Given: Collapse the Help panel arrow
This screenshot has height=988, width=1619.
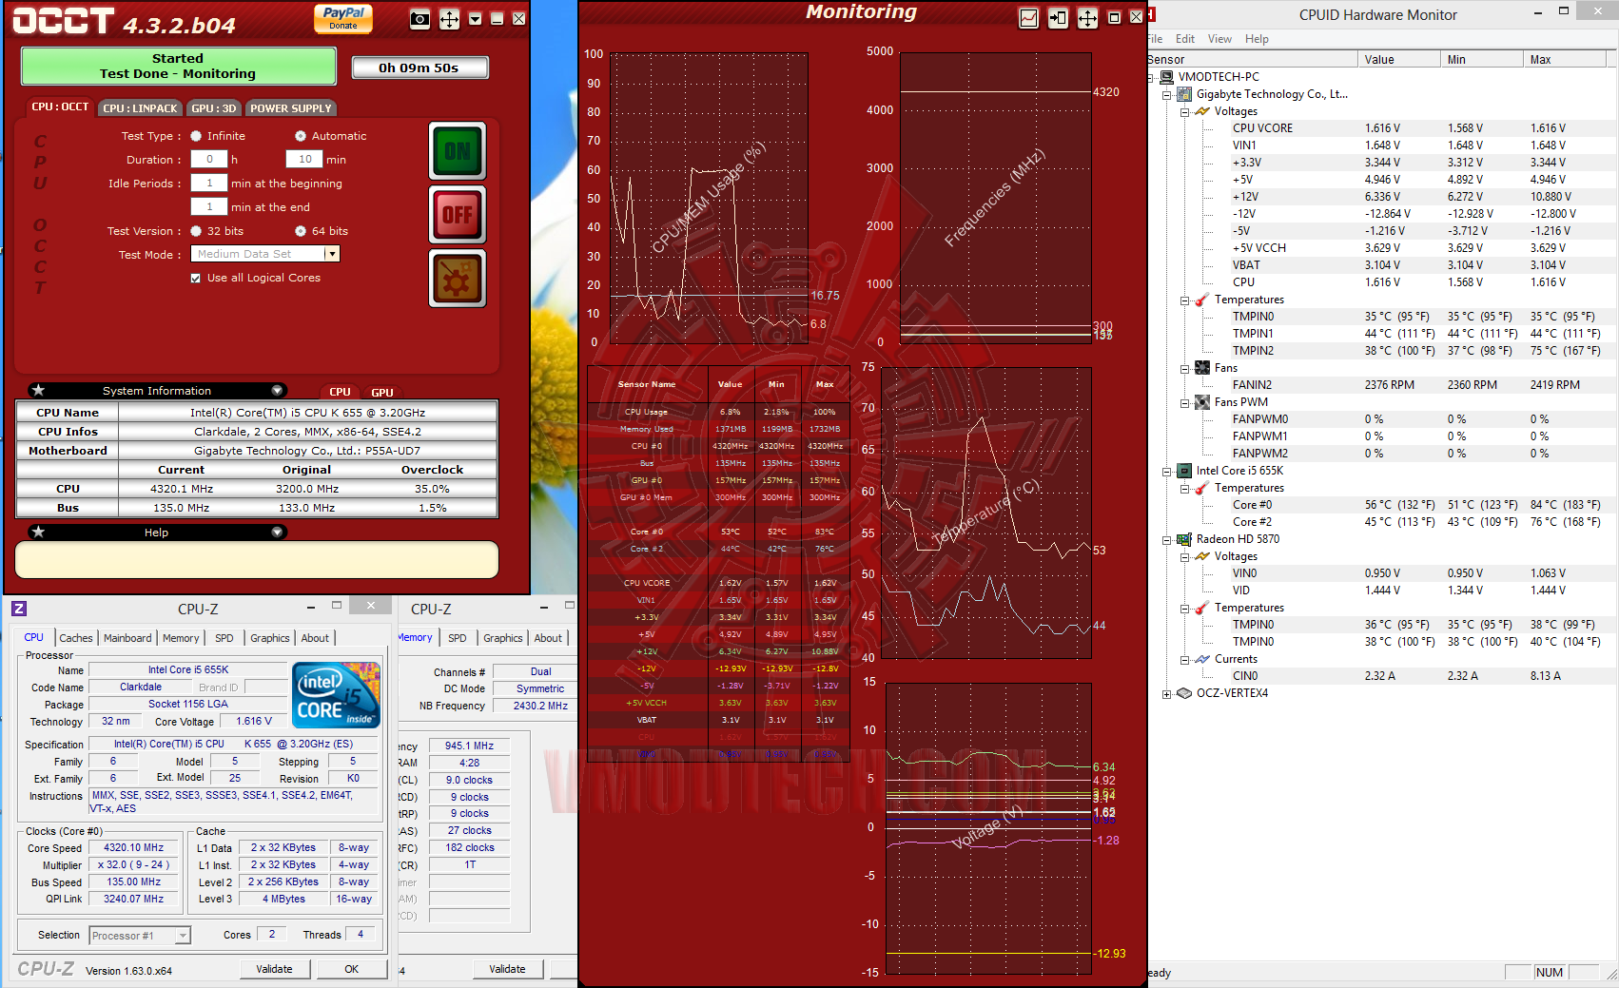Looking at the screenshot, I should (277, 533).
